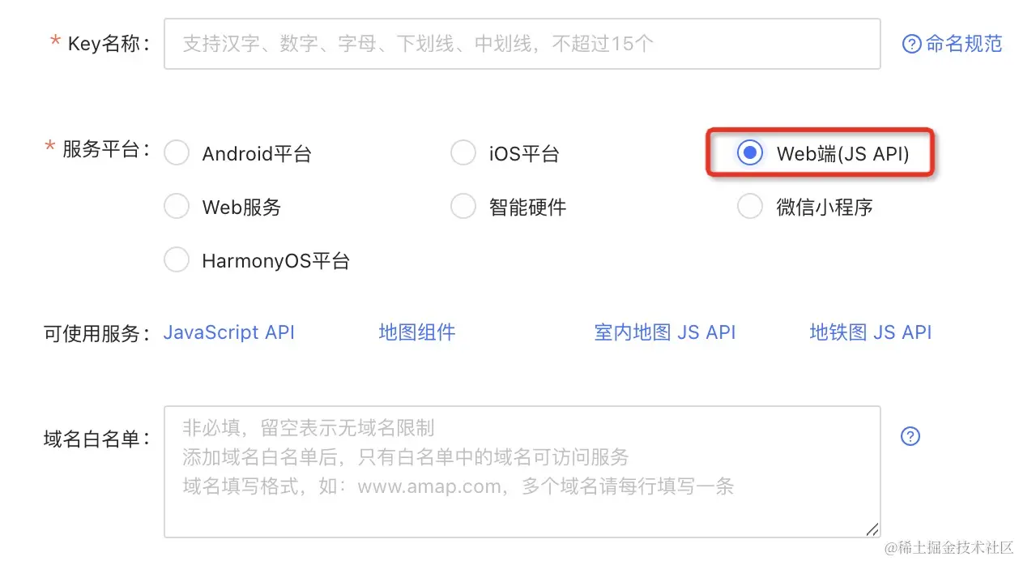Open the 室内地图 JS API link

click(665, 332)
